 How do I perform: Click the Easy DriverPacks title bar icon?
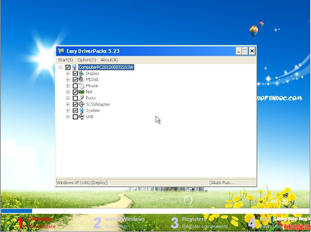point(61,51)
